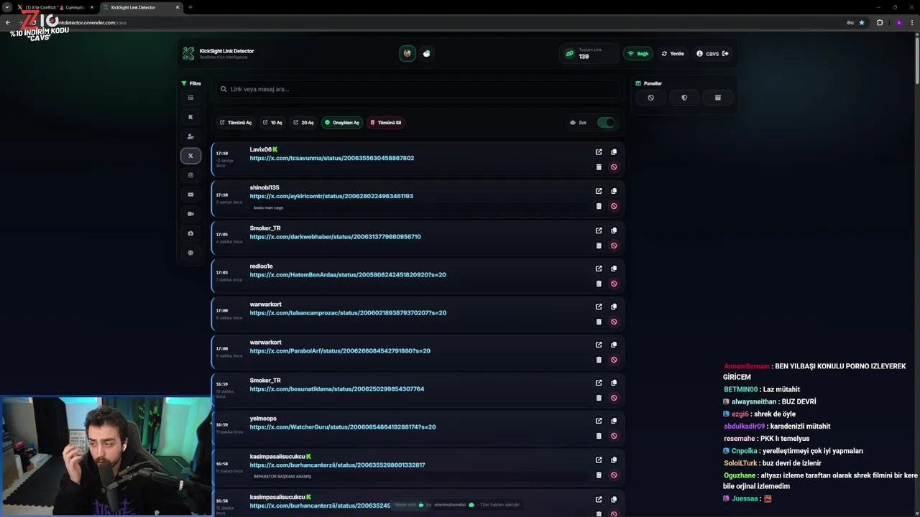Open Lavix06's tcsavunma link externally
Image resolution: width=920 pixels, height=517 pixels.
tap(599, 152)
